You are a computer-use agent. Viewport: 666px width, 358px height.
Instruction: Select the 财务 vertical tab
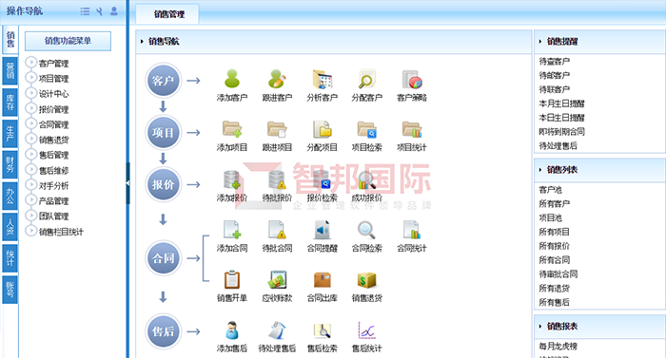(x=10, y=164)
